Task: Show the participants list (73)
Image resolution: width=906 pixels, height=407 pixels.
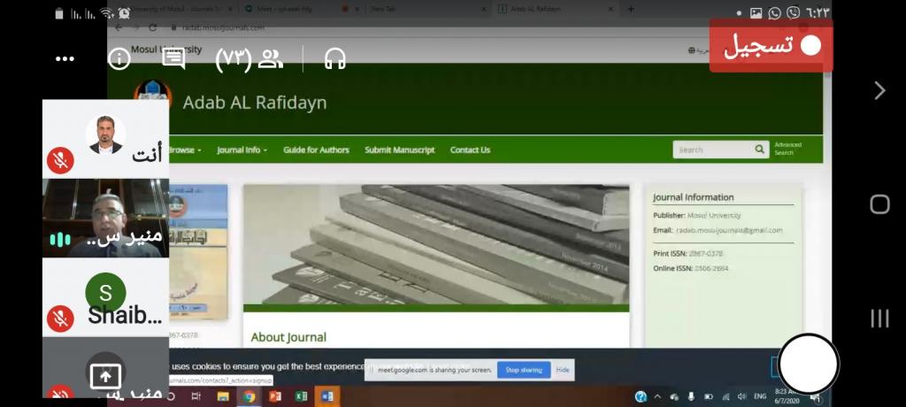Action: click(250, 59)
